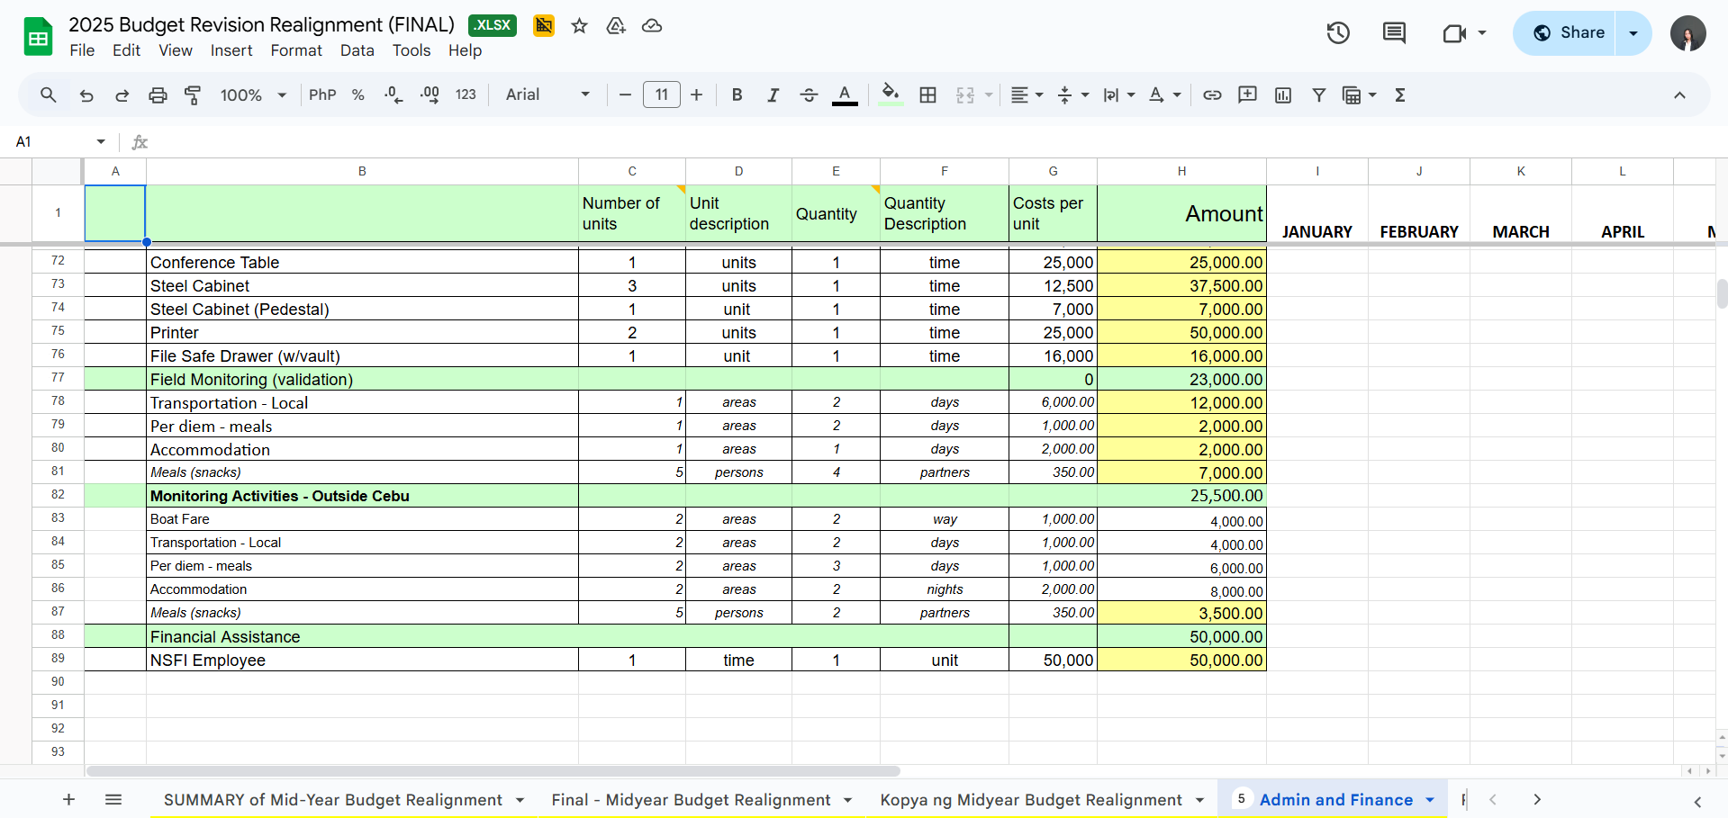The image size is (1728, 818).
Task: Click the borders icon in toolbar
Action: click(928, 94)
